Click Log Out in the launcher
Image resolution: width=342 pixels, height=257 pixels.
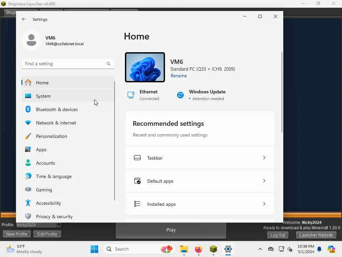tap(278, 235)
